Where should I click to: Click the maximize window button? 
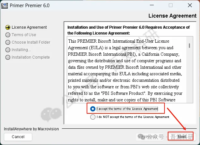click(x=171, y=5)
